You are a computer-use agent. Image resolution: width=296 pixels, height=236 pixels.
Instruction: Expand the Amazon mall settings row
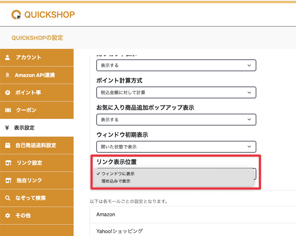pos(192,215)
